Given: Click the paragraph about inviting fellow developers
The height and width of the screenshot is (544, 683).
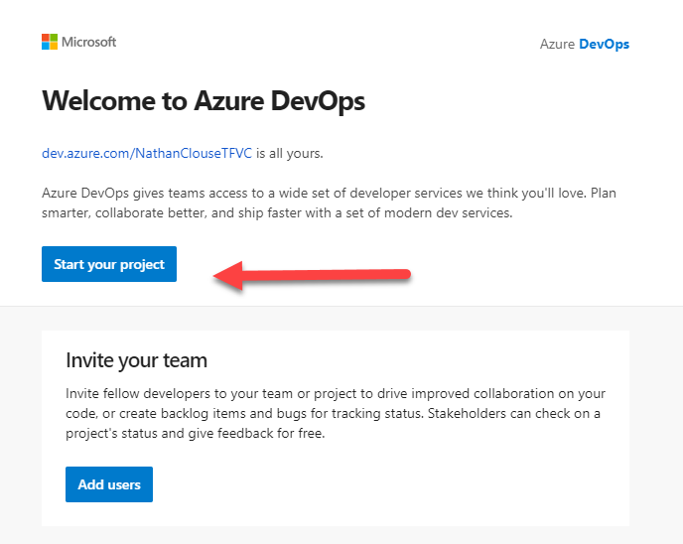Looking at the screenshot, I should (336, 413).
